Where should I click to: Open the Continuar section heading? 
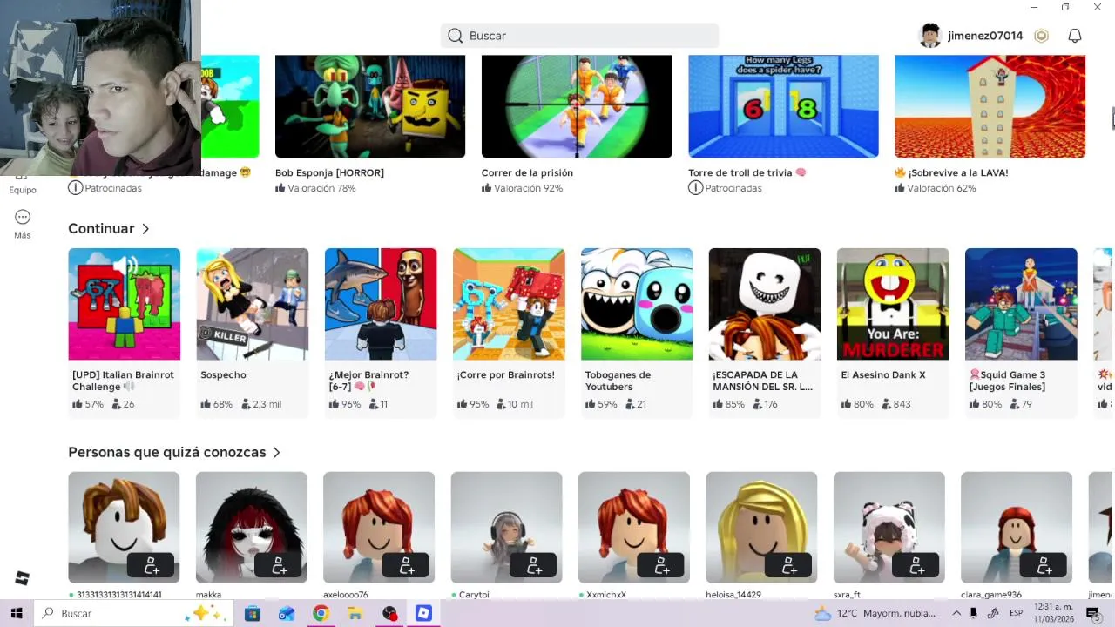tap(101, 228)
